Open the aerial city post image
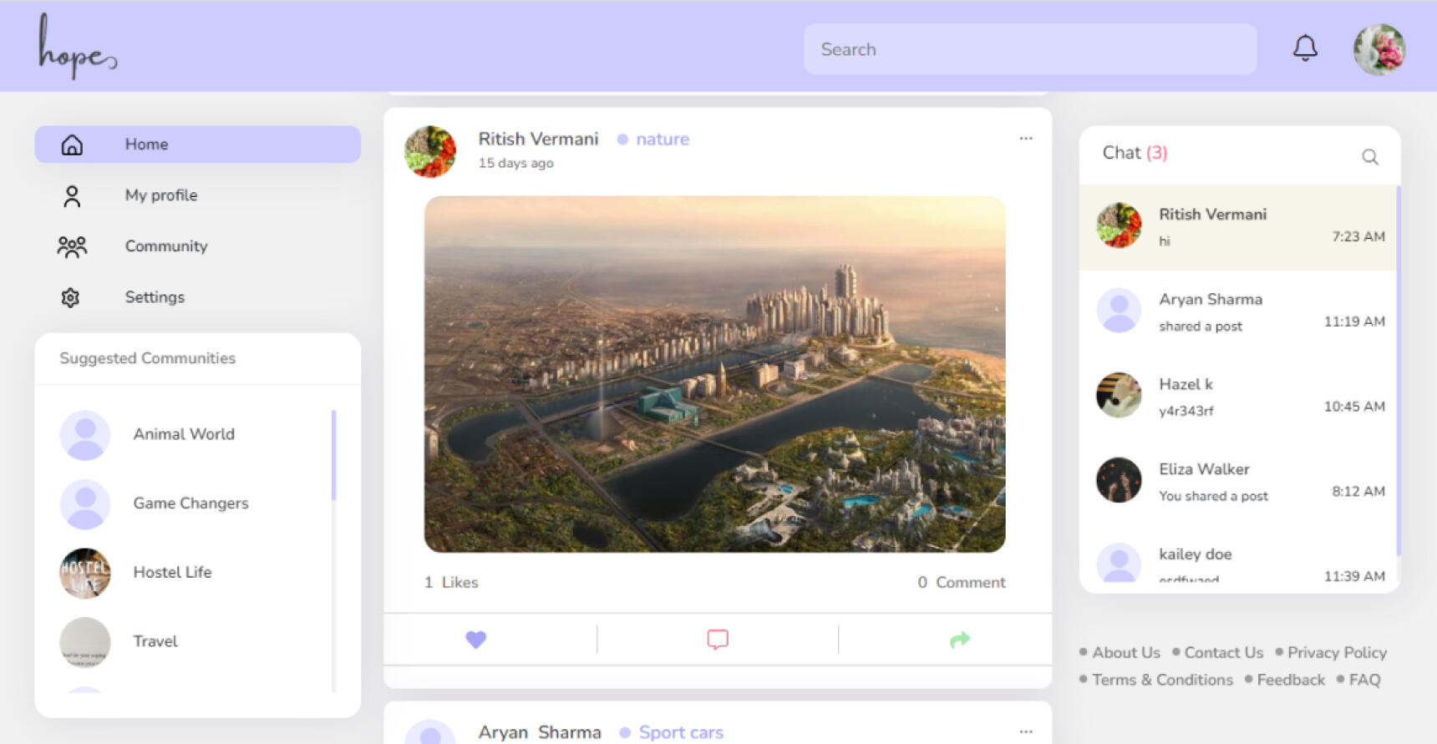The image size is (1437, 744). tap(714, 374)
